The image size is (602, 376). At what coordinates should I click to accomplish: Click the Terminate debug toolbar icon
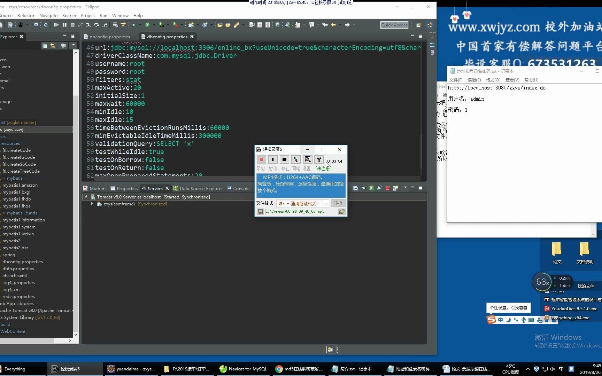pyautogui.click(x=72, y=25)
